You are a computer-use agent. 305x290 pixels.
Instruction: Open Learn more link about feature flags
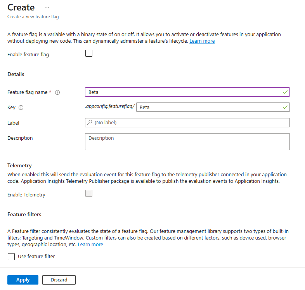[202, 41]
